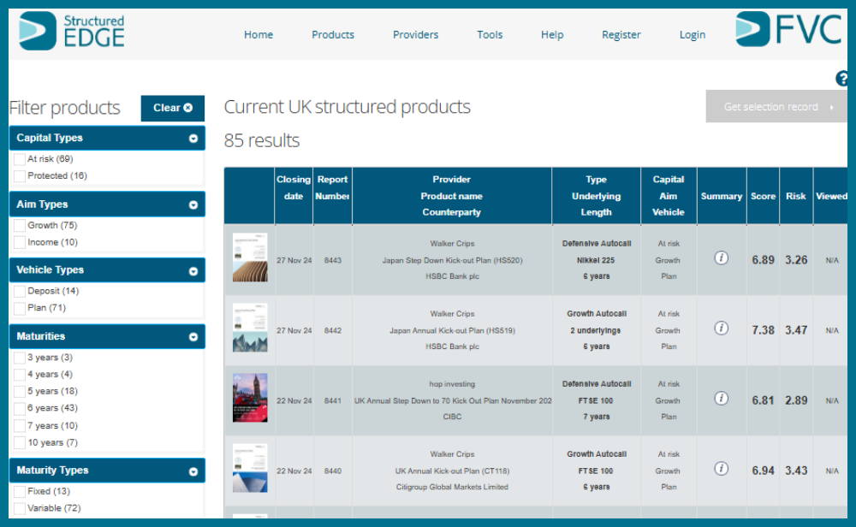
Task: Click the FVC logo in header
Action: [788, 30]
